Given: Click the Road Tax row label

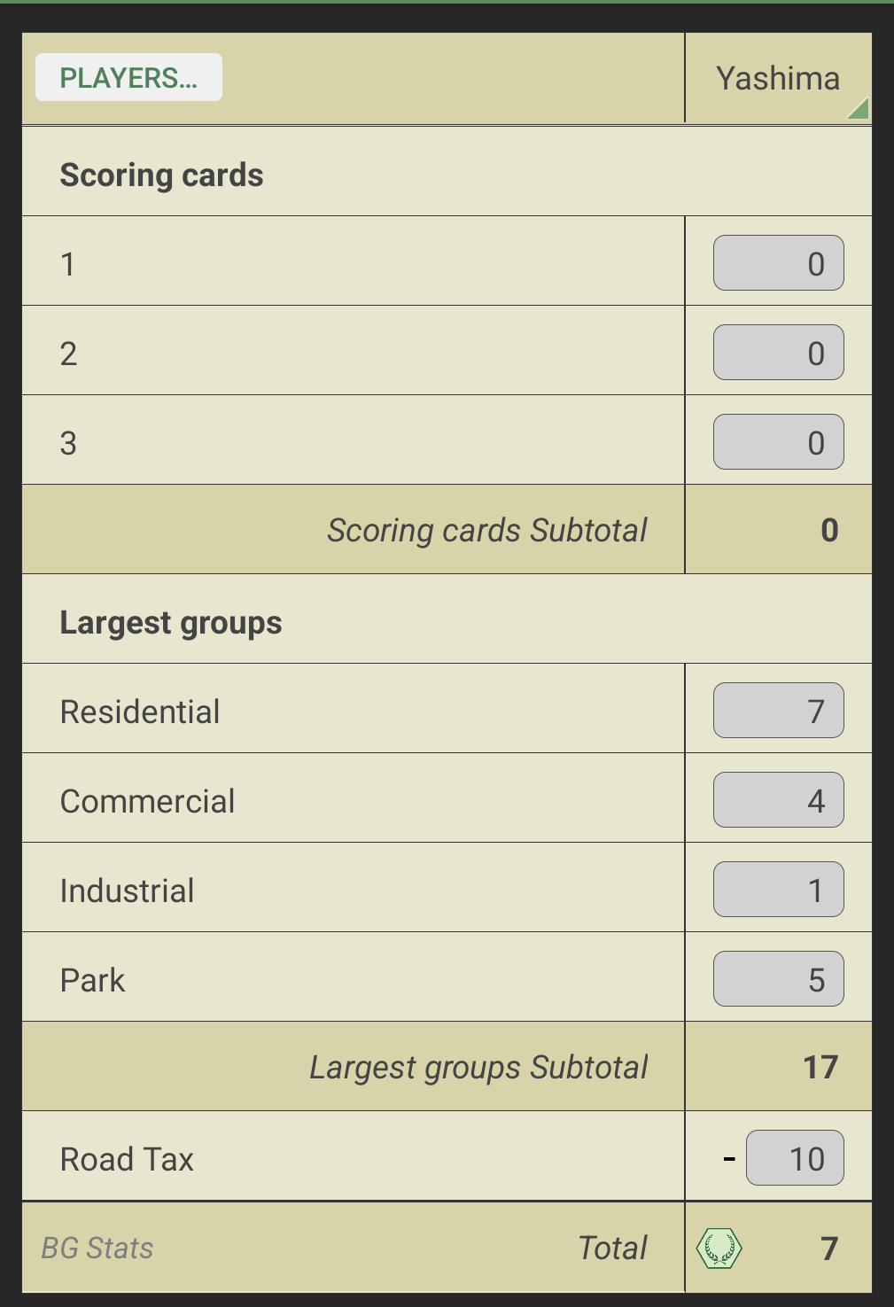Looking at the screenshot, I should (127, 1159).
